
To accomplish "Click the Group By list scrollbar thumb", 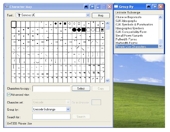I will coord(160,41).
